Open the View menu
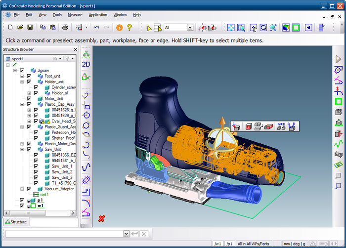 tap(43, 15)
